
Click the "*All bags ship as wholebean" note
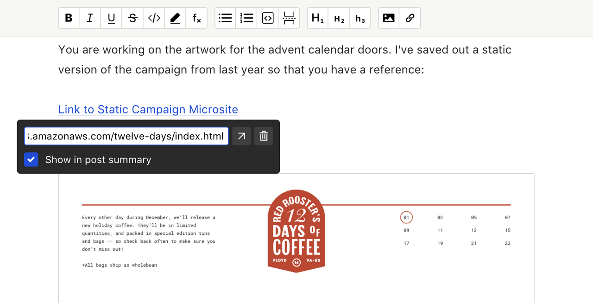tap(120, 265)
